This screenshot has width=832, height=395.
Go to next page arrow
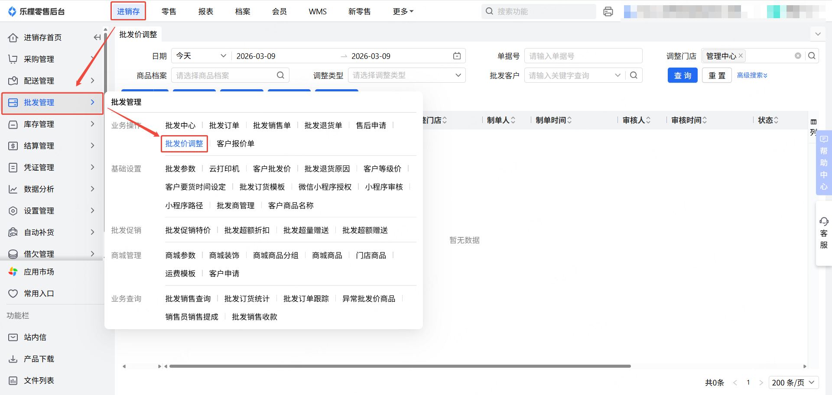761,383
